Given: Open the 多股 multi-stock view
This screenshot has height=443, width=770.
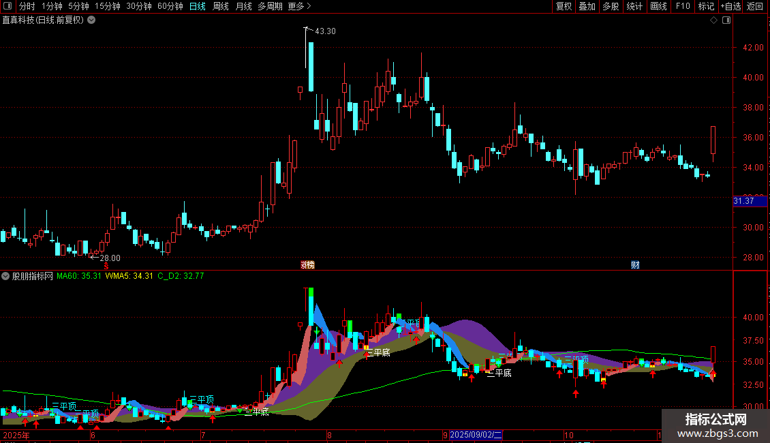Looking at the screenshot, I should (611, 6).
